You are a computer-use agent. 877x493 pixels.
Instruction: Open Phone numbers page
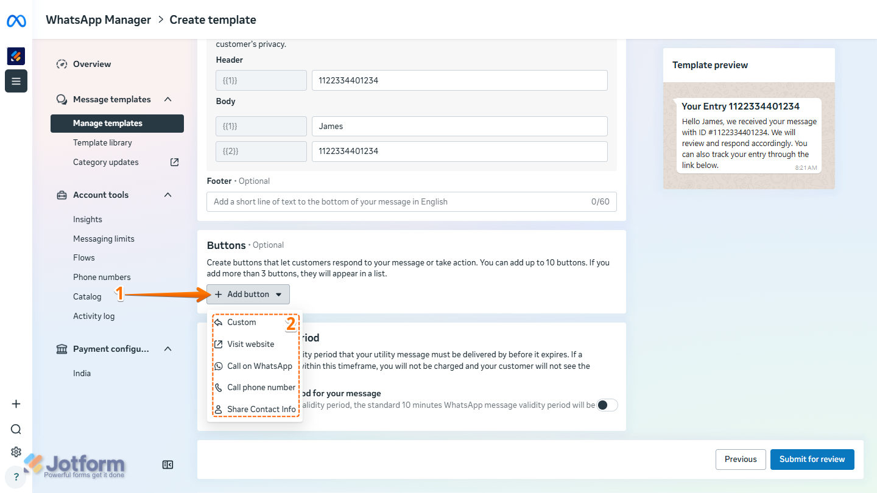click(102, 277)
